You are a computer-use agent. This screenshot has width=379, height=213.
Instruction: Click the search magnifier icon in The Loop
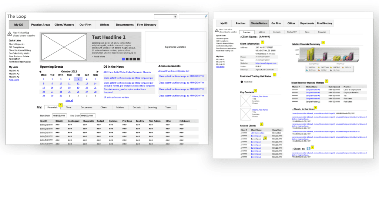tap(206, 17)
